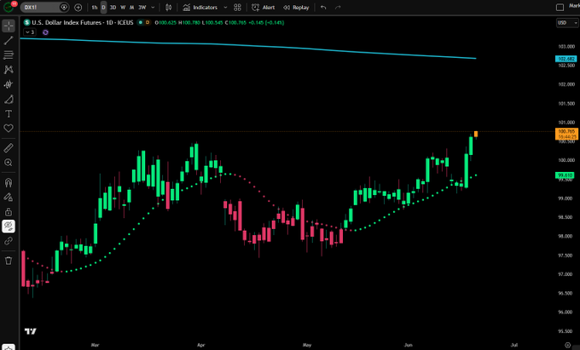Click the green market status dot
Viewport: 580px width, 350px height.
pos(140,22)
